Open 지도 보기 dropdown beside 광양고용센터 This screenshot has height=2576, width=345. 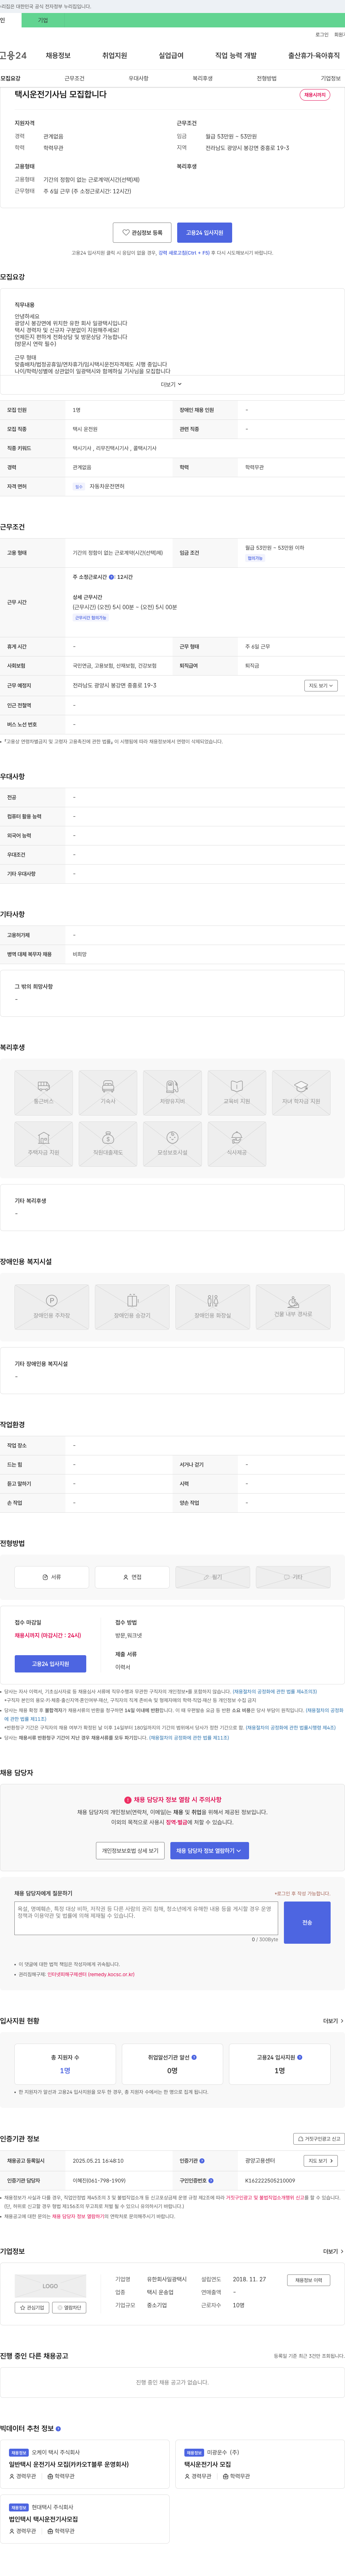pos(320,2161)
